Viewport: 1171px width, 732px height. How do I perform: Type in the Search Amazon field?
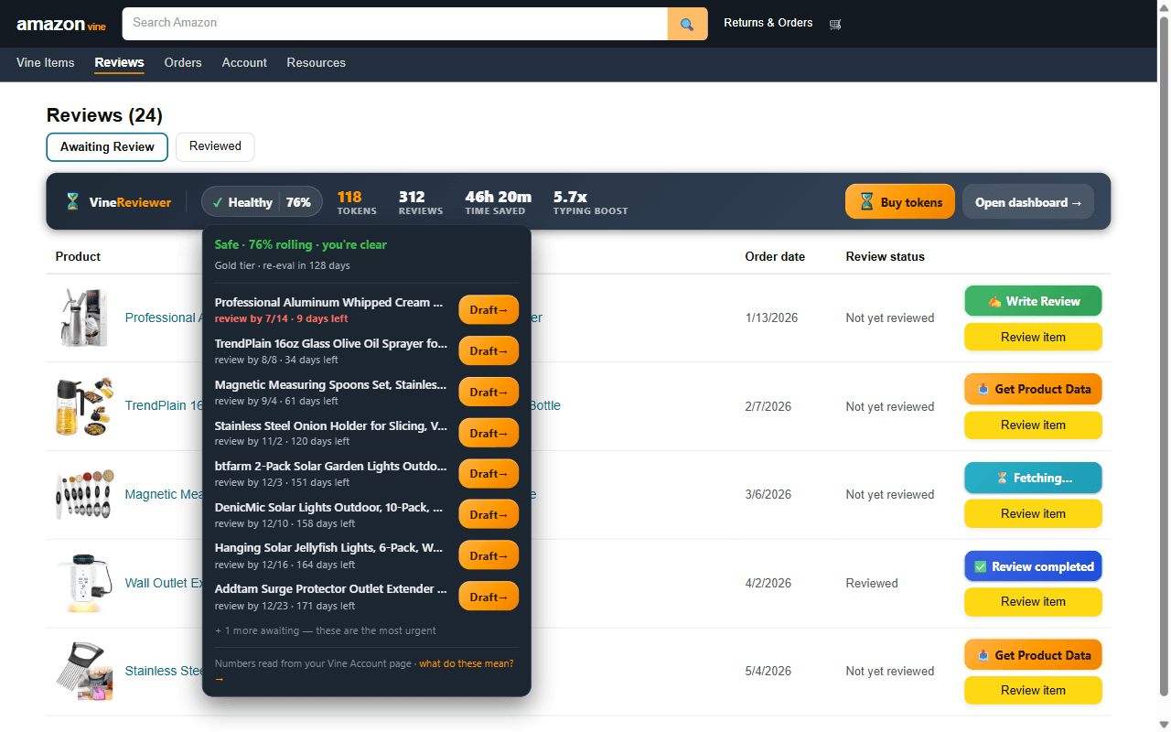point(395,24)
